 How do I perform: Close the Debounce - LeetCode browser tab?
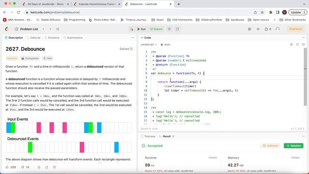coord(170,4)
